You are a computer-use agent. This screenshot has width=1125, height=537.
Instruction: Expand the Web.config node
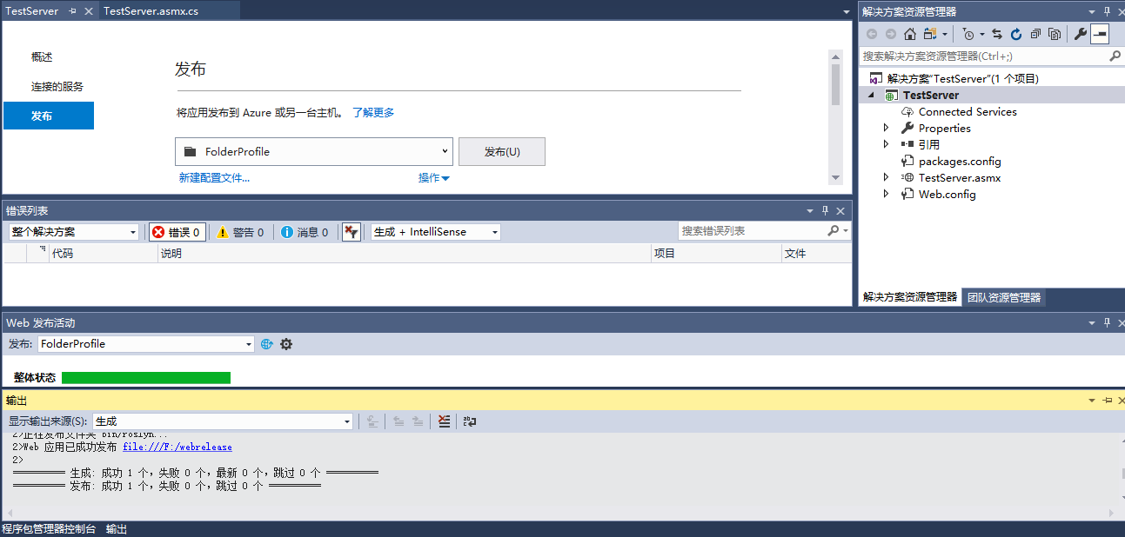click(886, 194)
